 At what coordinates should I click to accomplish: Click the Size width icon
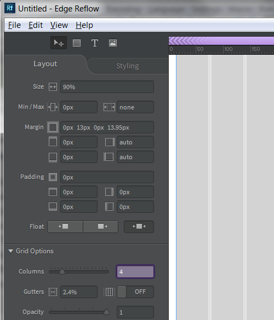[53, 87]
